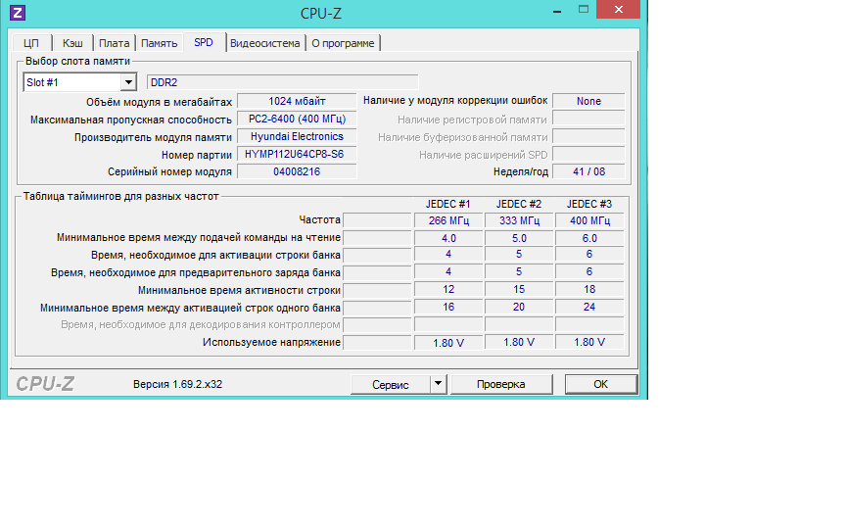Show the О программе tab
The height and width of the screenshot is (529, 846).
[343, 43]
